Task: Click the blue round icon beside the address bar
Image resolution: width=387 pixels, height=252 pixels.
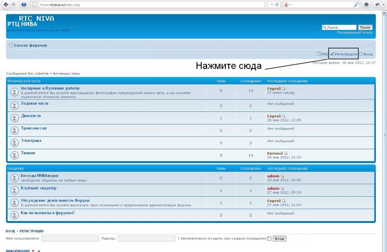Action: 24,5
